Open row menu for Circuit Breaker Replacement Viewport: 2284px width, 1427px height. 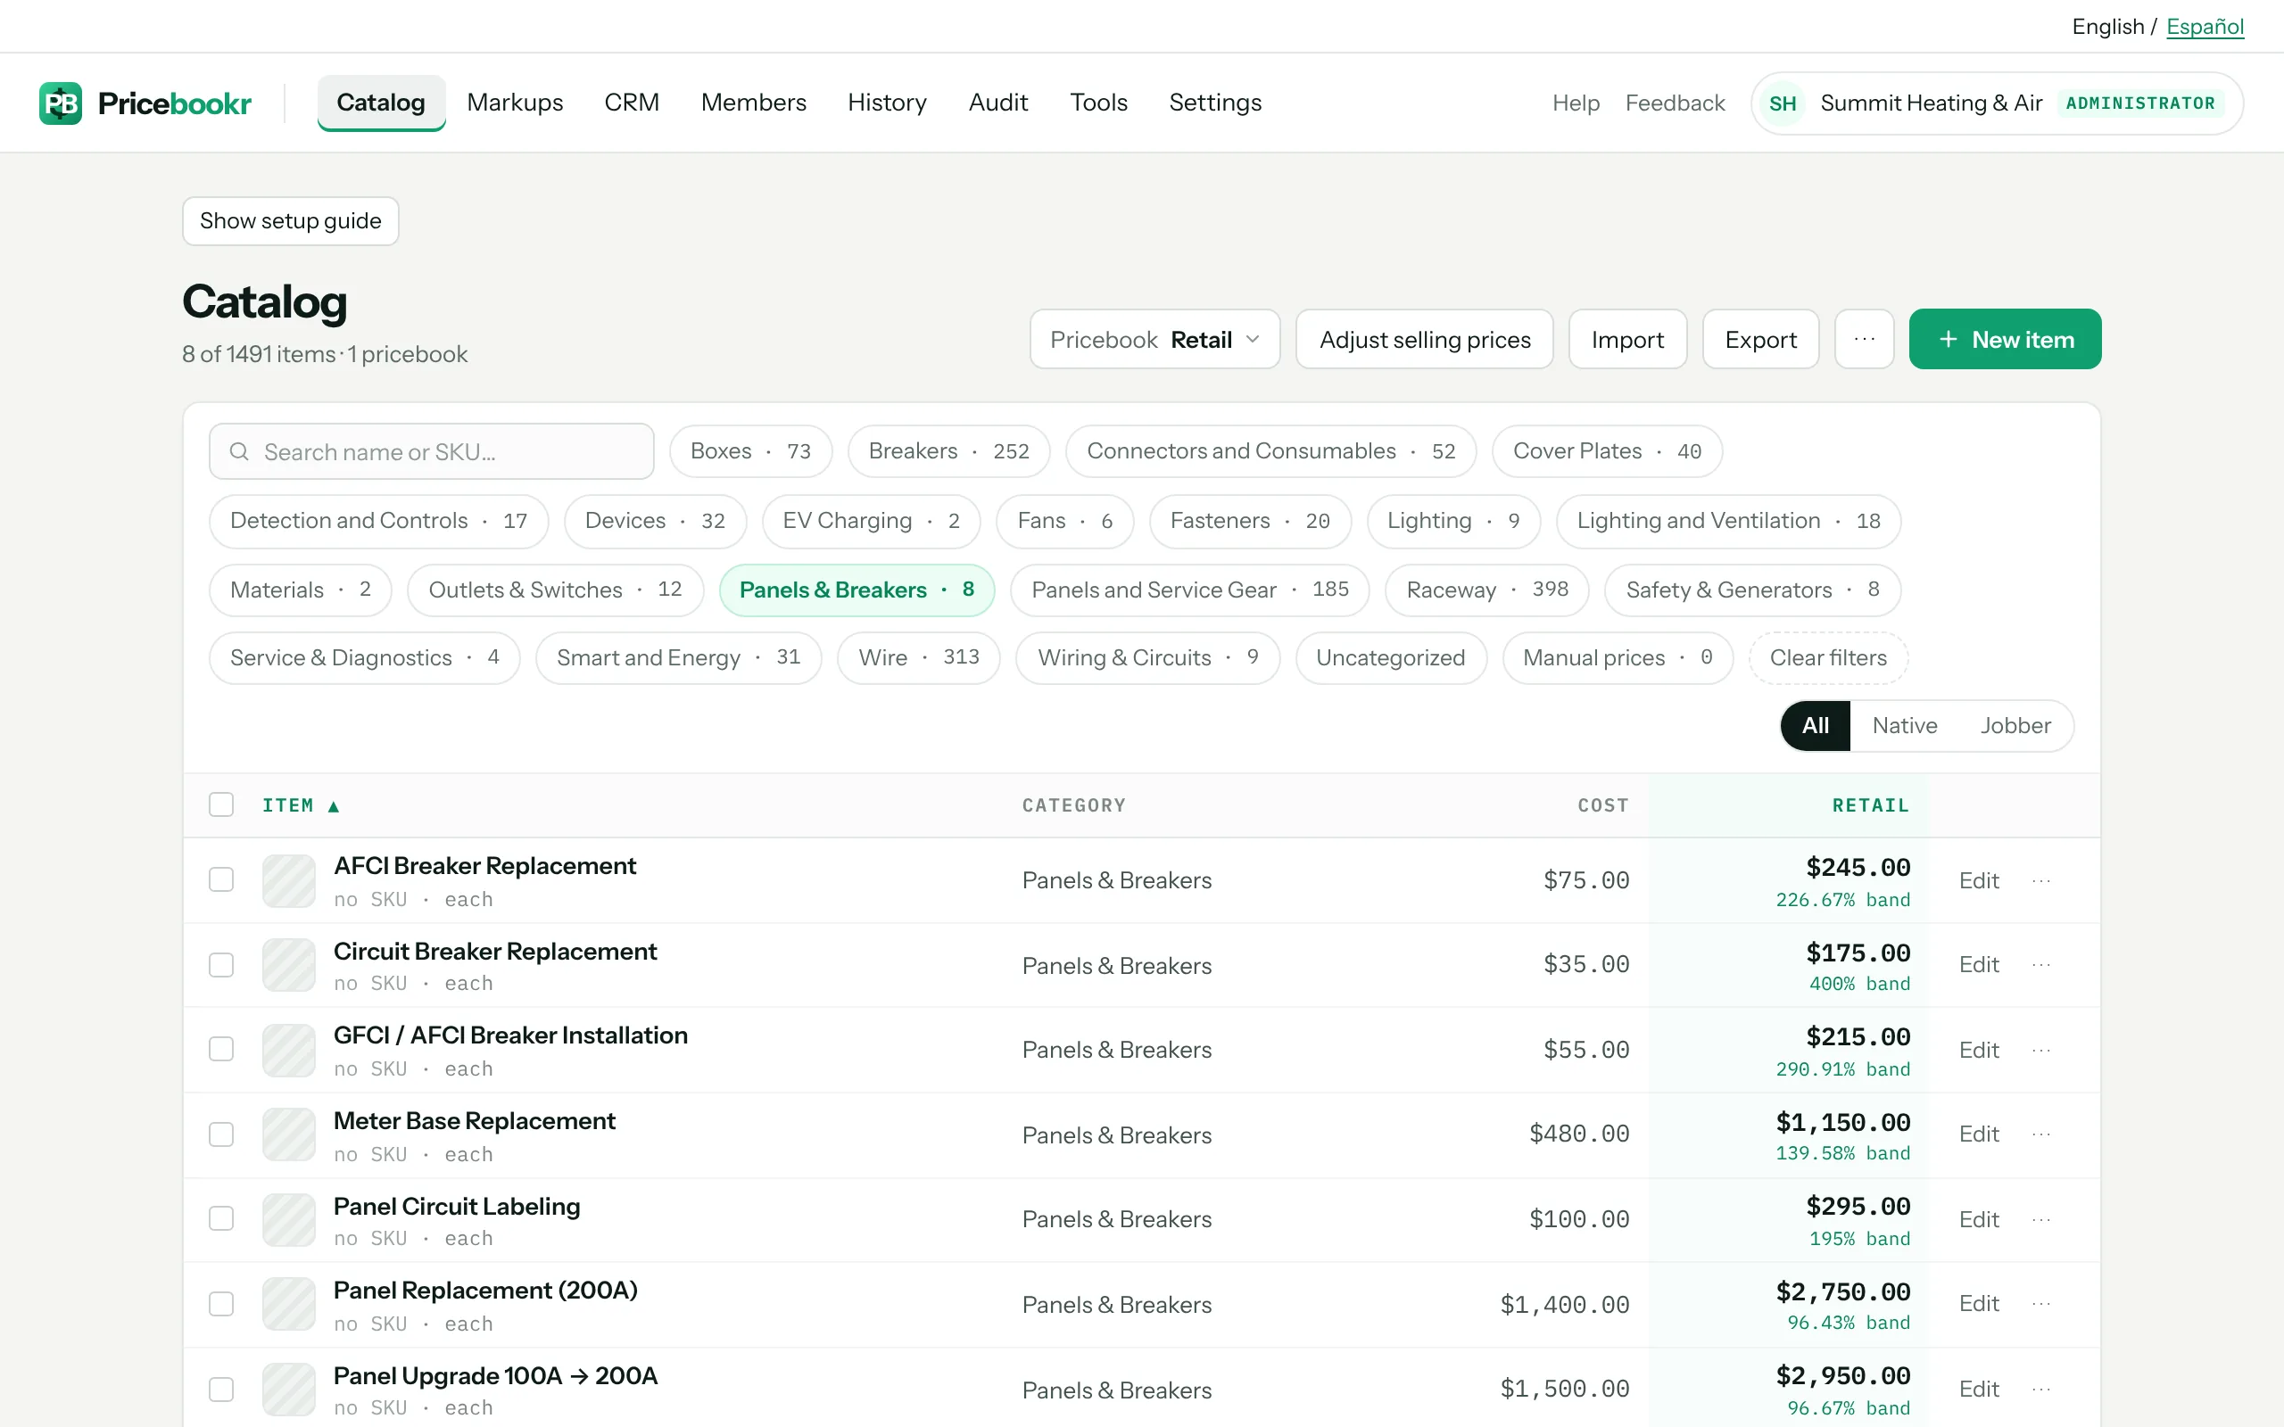[x=2040, y=964]
